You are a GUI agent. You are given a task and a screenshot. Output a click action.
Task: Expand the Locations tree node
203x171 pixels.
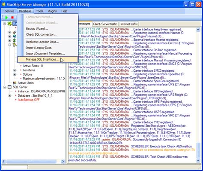pos(15,70)
